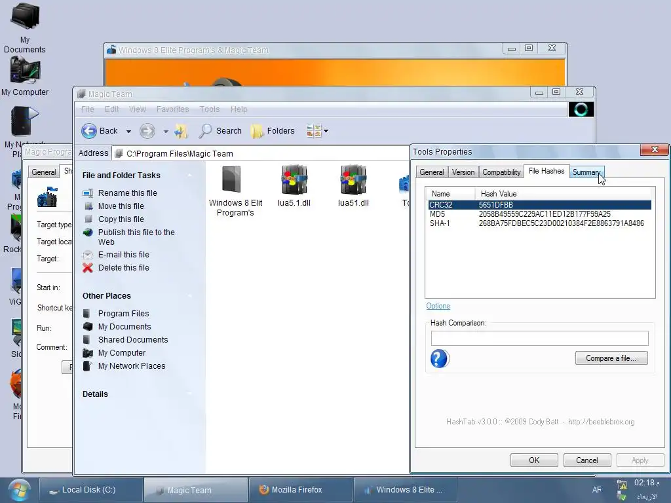671x503 pixels.
Task: Switch to the Compatibility tab
Action: pos(501,172)
